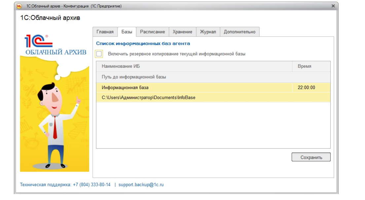Click the Список информационных баз агента heading
Viewport: 365px width, 200px height.
click(x=143, y=43)
